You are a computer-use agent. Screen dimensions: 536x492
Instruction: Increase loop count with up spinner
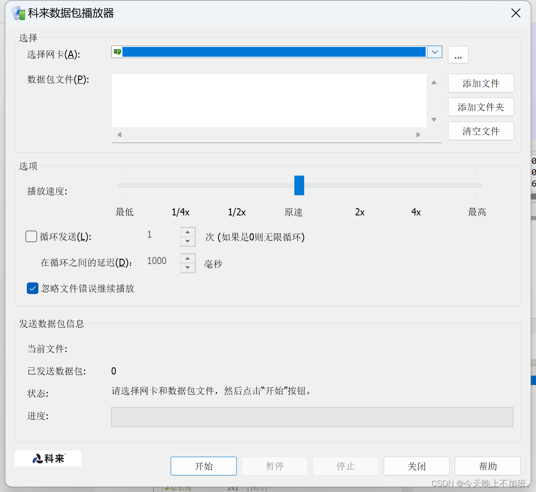(188, 232)
